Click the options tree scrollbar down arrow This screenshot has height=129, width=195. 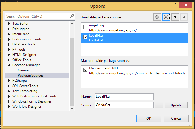coord(72,108)
